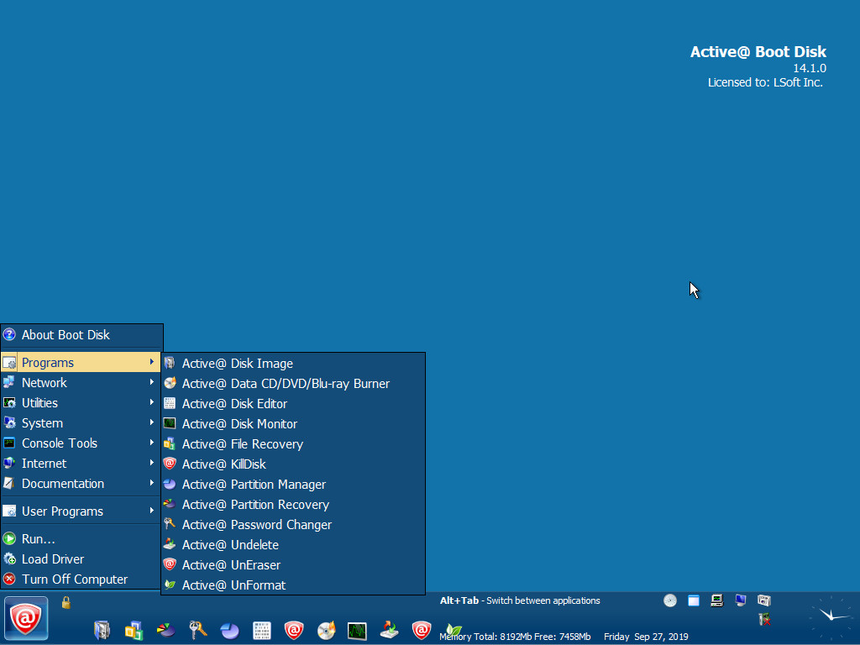Expand the Network submenu arrow
The image size is (860, 645).
151,382
